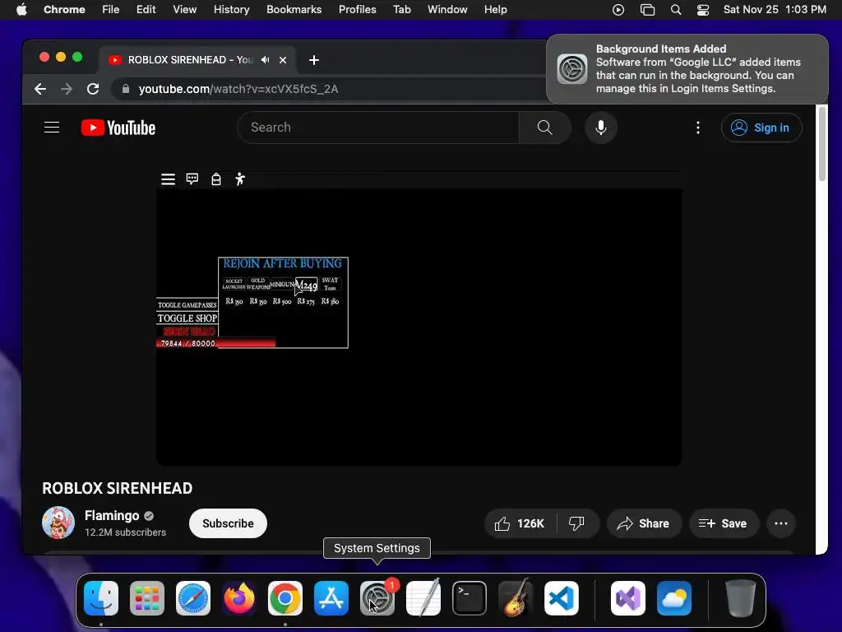Click the TOGGLE SHOP button in the video

tap(187, 318)
